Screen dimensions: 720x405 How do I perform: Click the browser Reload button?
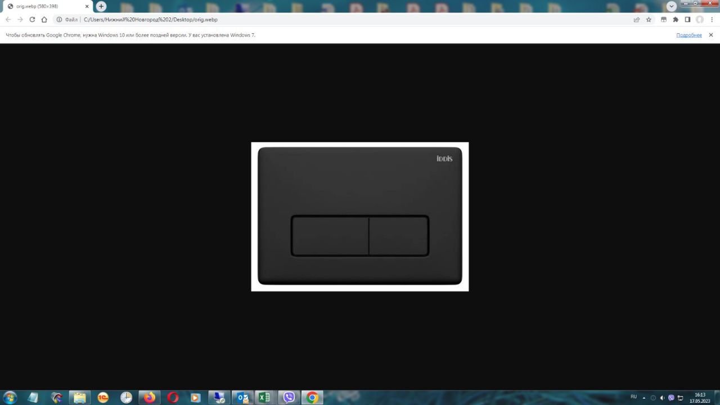(x=32, y=20)
